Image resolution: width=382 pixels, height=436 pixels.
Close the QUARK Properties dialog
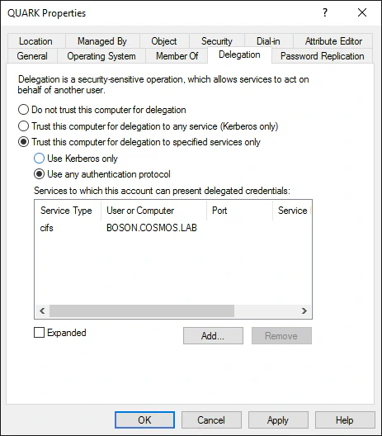click(362, 12)
